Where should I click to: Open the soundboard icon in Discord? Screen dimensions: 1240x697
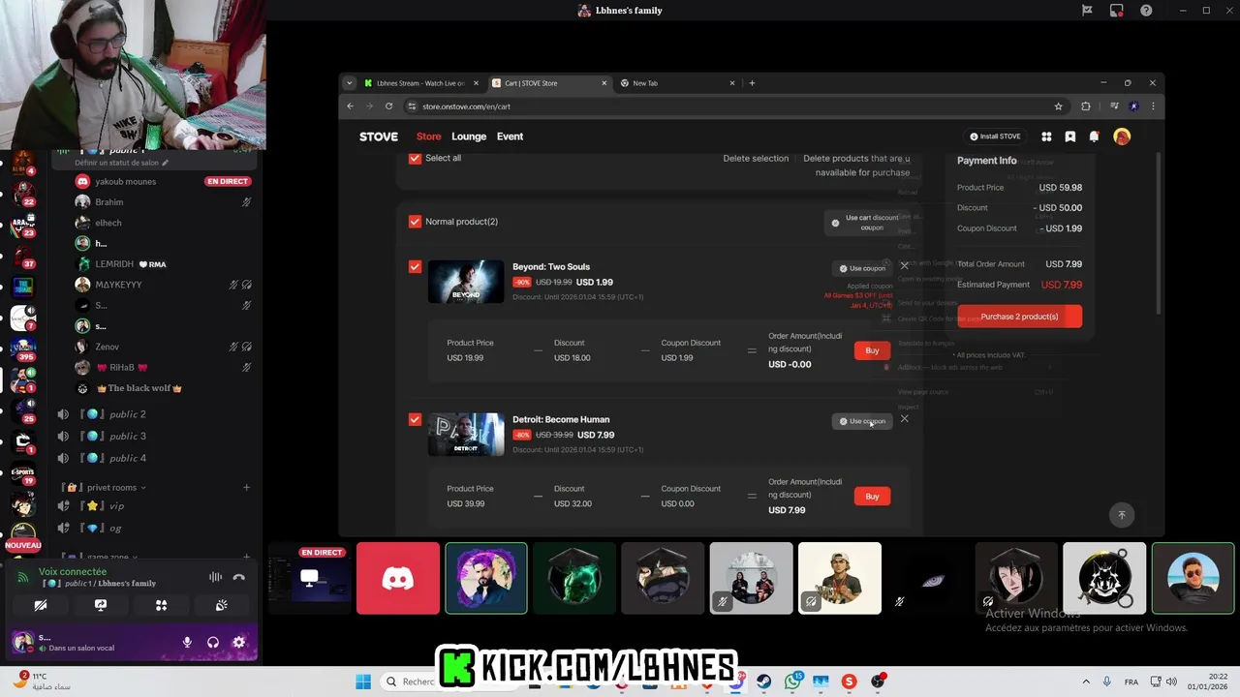(x=221, y=605)
